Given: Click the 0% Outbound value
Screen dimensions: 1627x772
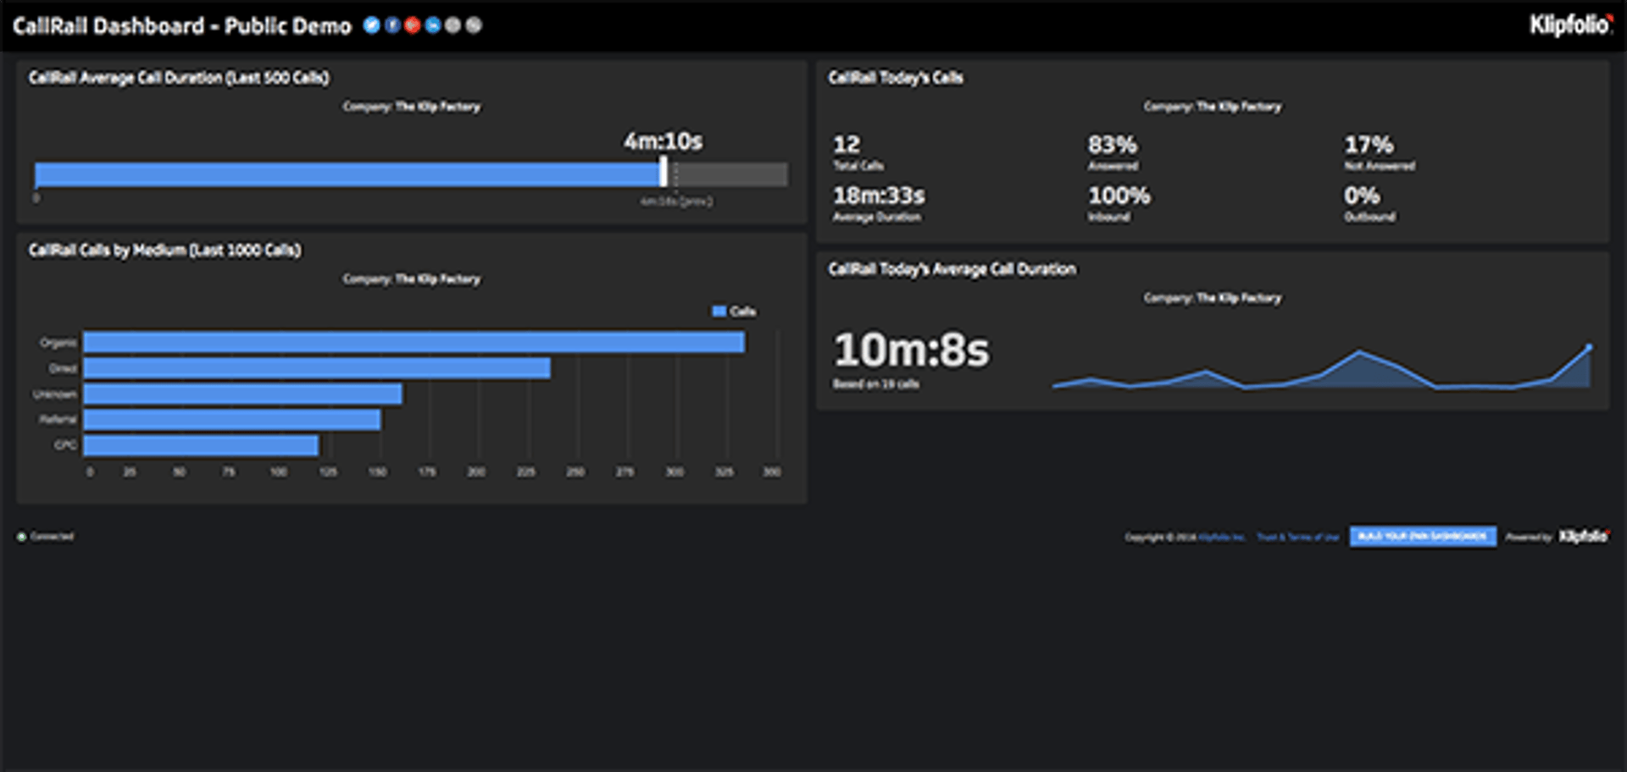Looking at the screenshot, I should coord(1362,196).
